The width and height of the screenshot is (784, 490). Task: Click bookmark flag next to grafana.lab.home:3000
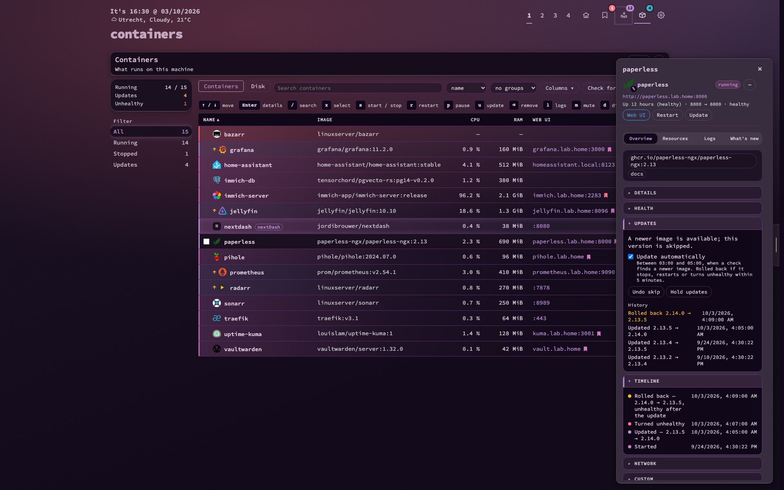click(609, 149)
